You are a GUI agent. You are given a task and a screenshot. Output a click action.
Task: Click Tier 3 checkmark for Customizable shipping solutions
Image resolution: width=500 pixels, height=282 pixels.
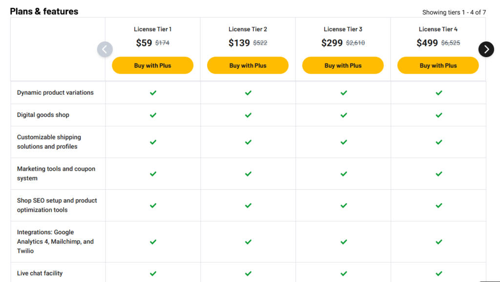point(343,142)
